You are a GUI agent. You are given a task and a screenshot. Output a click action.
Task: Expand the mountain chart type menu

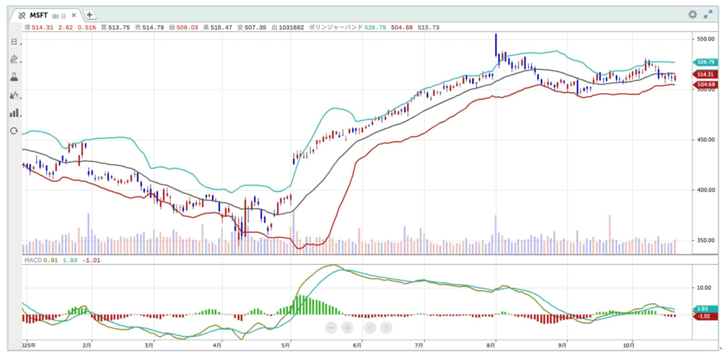click(x=14, y=95)
